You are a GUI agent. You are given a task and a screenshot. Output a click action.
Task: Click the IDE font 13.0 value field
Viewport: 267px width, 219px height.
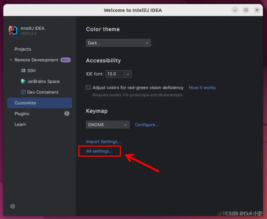pyautogui.click(x=115, y=74)
